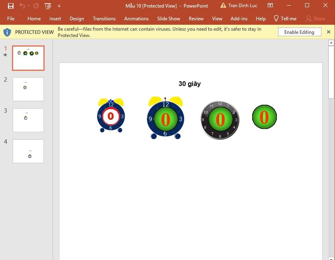335x260 pixels.
Task: Click animation star indicator under slide 1
Action: tap(5, 54)
